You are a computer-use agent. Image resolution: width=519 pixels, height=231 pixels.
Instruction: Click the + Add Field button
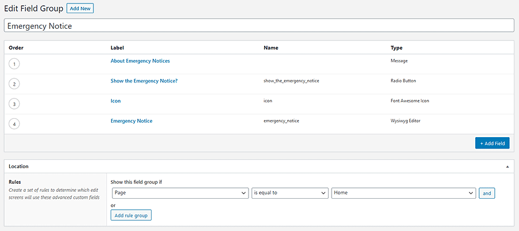click(492, 143)
